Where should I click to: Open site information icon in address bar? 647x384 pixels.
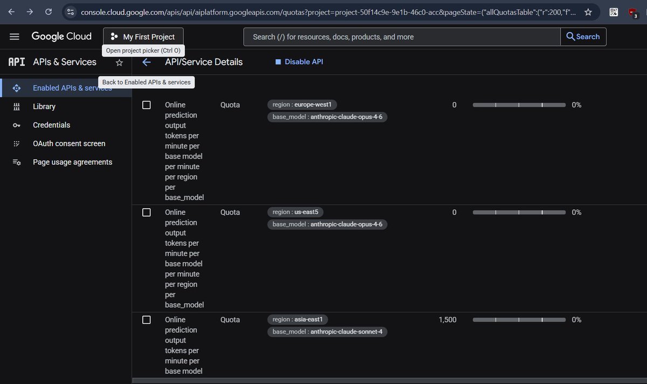click(x=71, y=11)
